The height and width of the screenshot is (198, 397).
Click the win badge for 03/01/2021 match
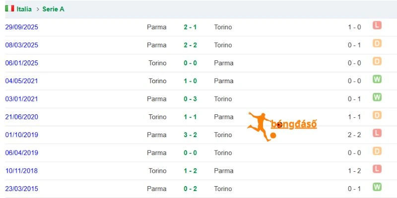coord(377,97)
